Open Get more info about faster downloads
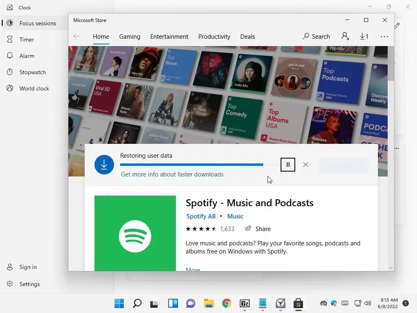The height and width of the screenshot is (313, 417). [172, 174]
